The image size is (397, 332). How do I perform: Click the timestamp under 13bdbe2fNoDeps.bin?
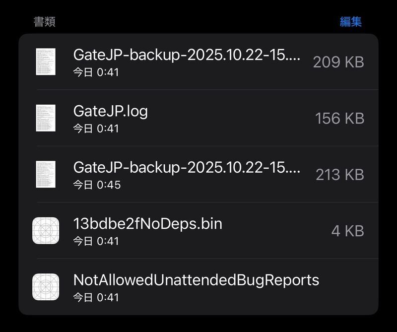(x=96, y=241)
